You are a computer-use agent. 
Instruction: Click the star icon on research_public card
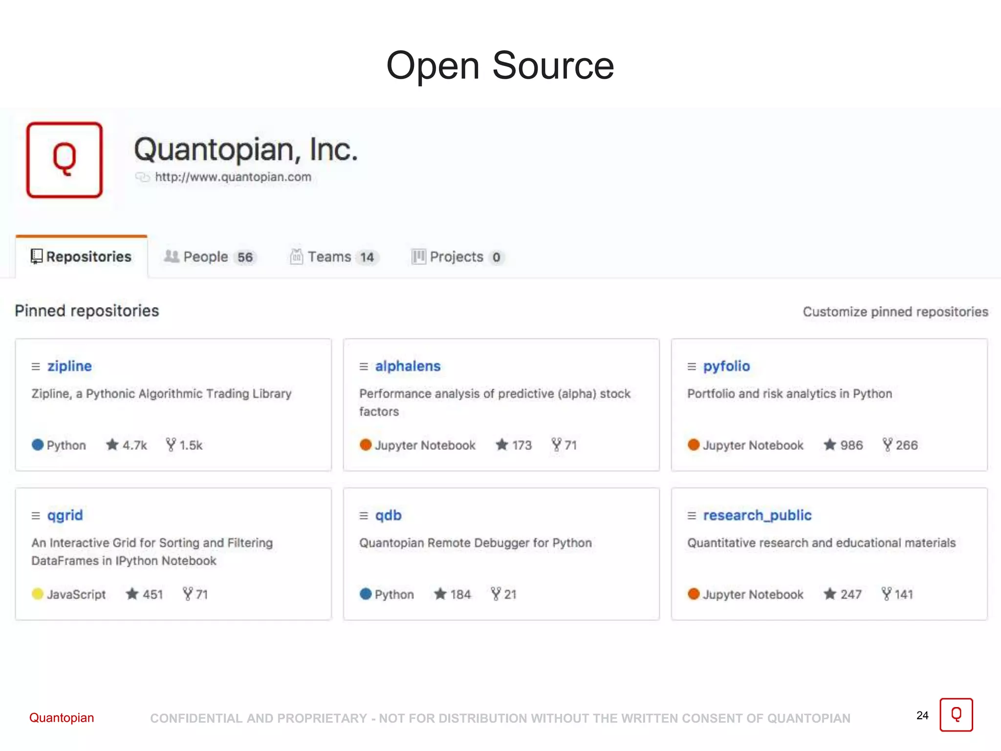point(830,594)
